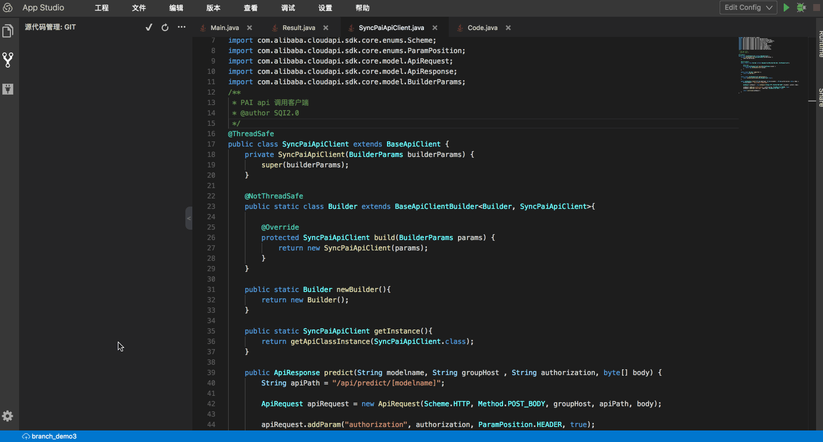The height and width of the screenshot is (442, 823).
Task: Click the branch_demo3 status bar item
Action: tap(50, 436)
